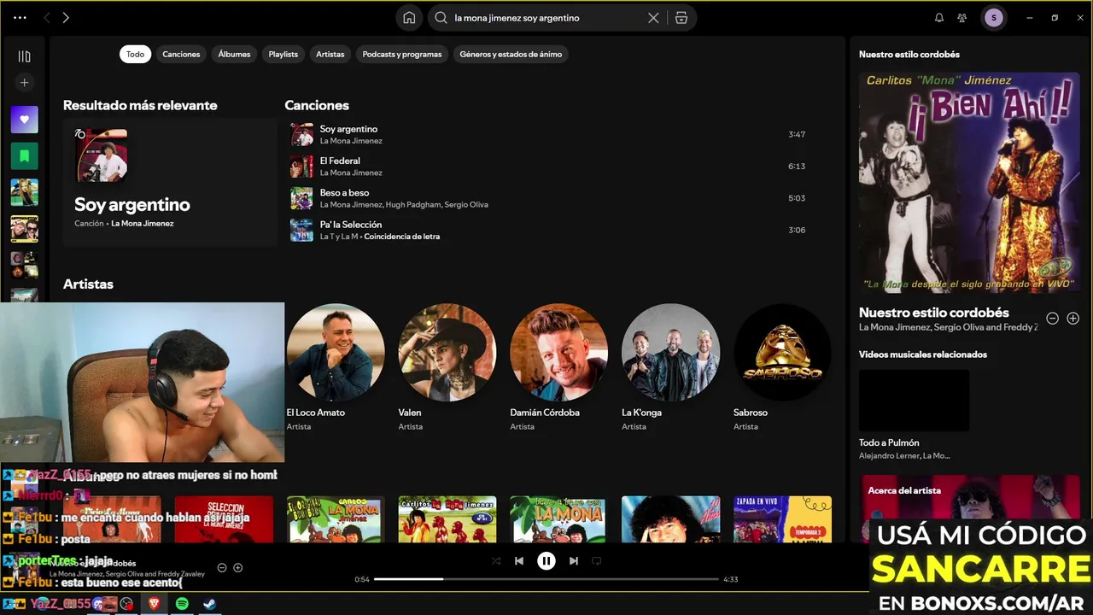
Task: Open the Todo a Pulmón related video
Action: pyautogui.click(x=914, y=400)
